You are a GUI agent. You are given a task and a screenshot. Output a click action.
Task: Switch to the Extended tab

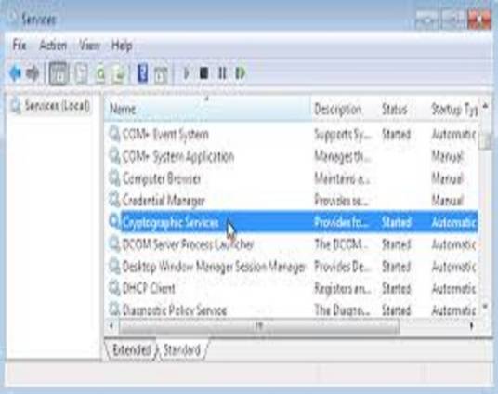click(132, 349)
